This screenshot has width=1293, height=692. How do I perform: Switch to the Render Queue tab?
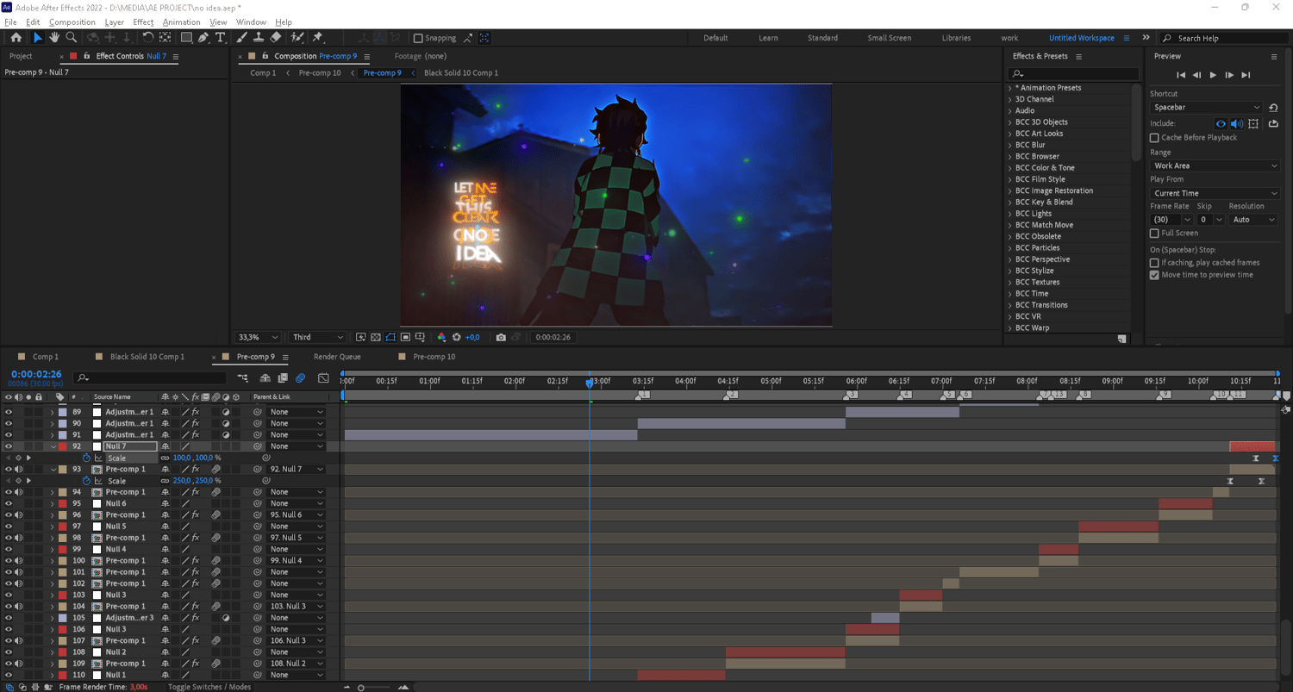pos(337,357)
